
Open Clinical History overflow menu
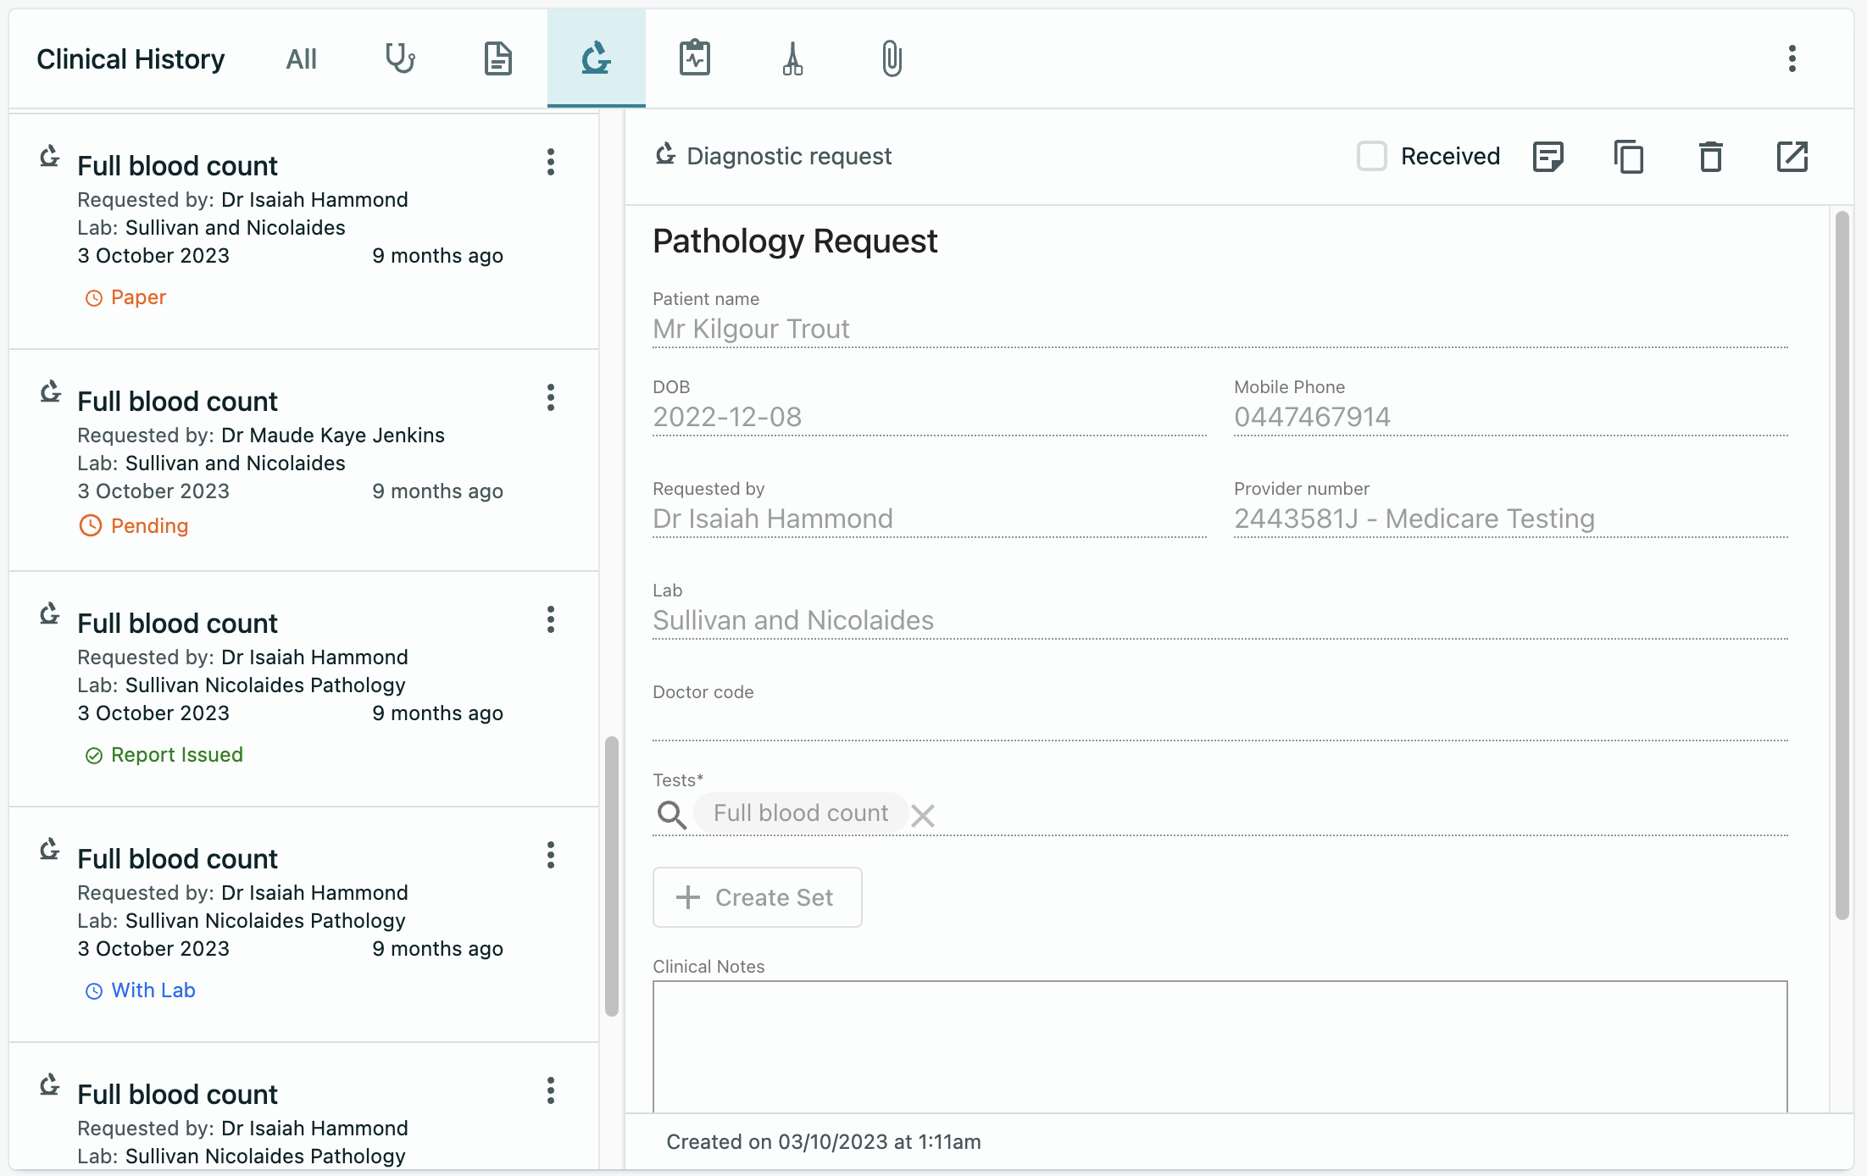tap(1792, 58)
